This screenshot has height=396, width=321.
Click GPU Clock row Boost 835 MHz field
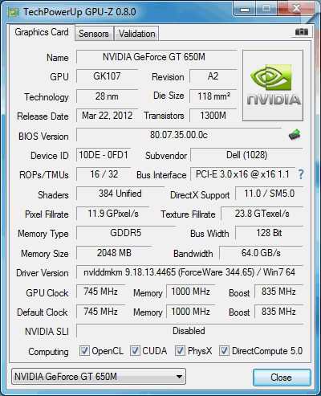[x=278, y=292]
